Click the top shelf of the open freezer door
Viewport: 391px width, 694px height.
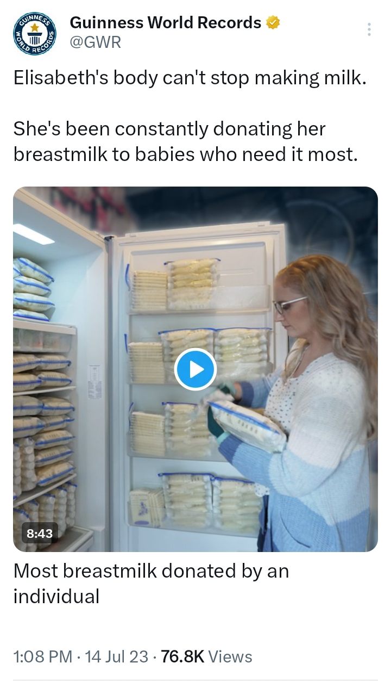click(198, 286)
